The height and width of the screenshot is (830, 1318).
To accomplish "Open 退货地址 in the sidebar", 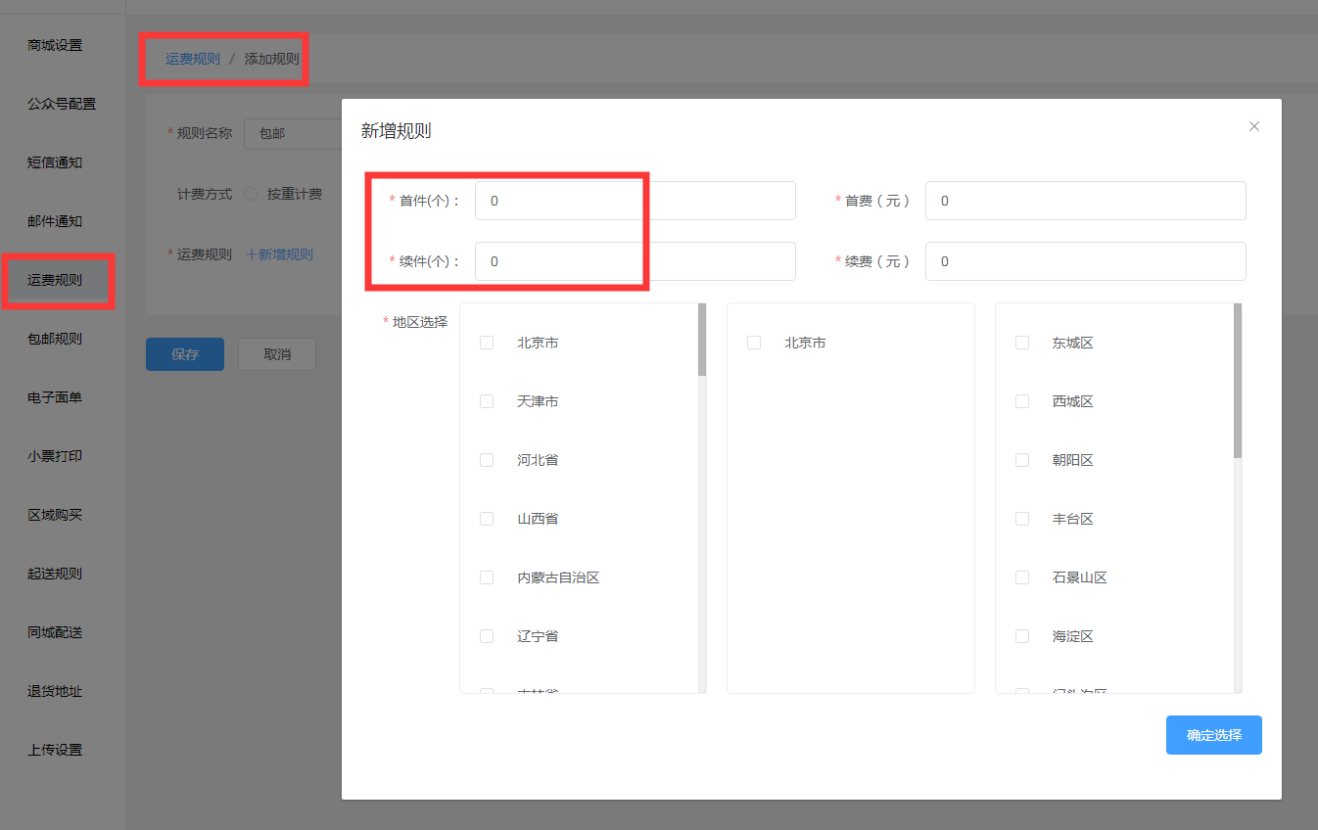I will 55,691.
